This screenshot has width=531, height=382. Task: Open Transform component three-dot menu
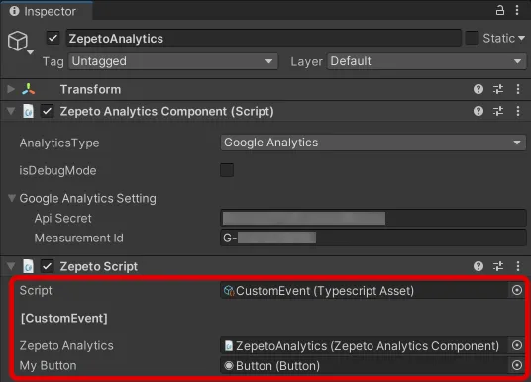(518, 89)
